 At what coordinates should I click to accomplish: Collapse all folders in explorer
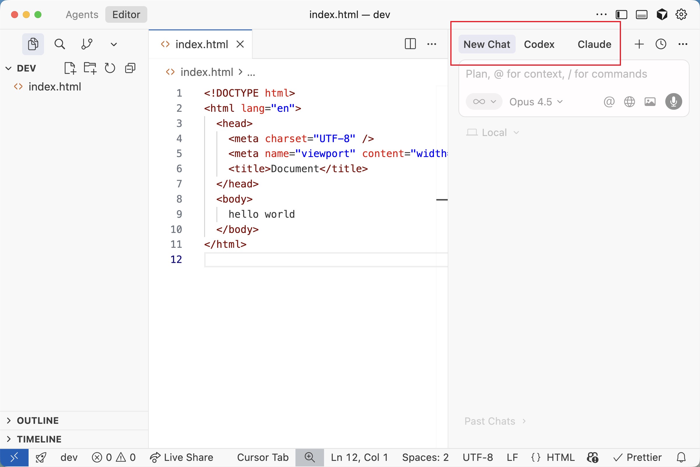click(x=130, y=68)
